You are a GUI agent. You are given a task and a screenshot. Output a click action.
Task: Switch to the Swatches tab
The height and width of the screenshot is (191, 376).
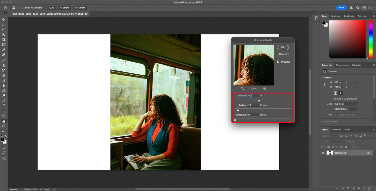(335, 16)
